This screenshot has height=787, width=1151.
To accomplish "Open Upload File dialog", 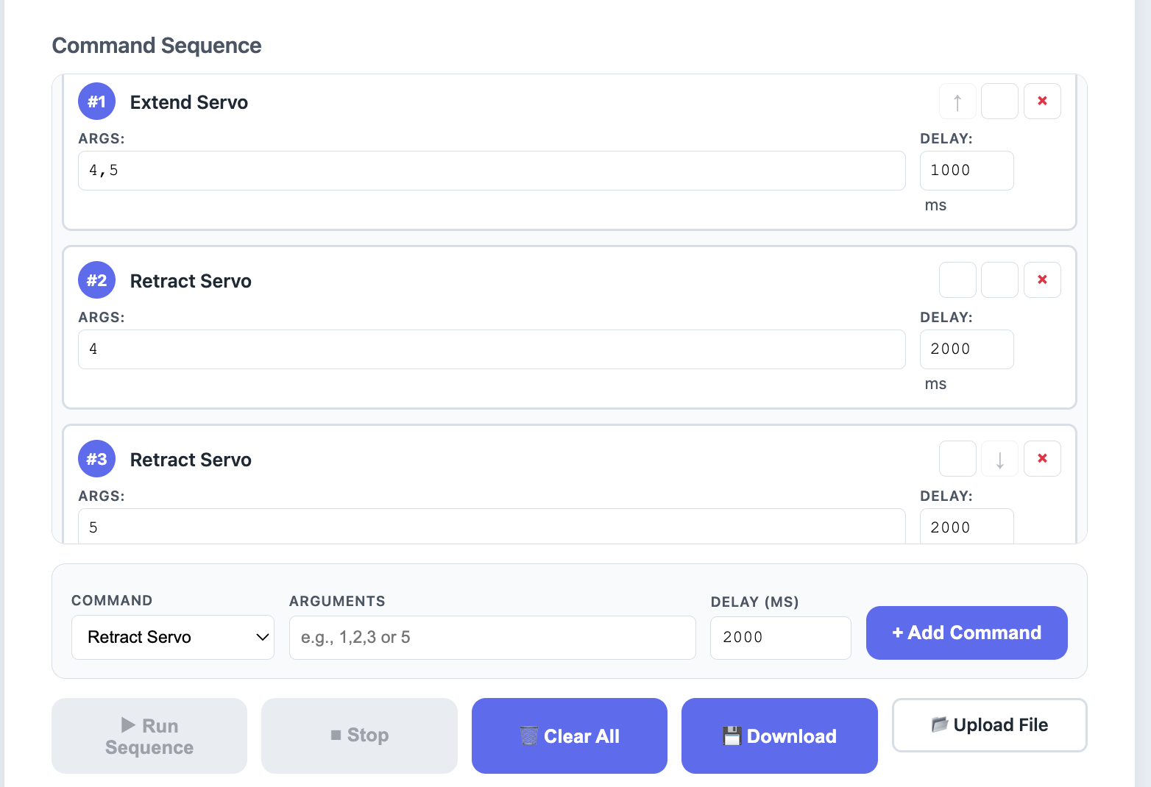I will [989, 725].
